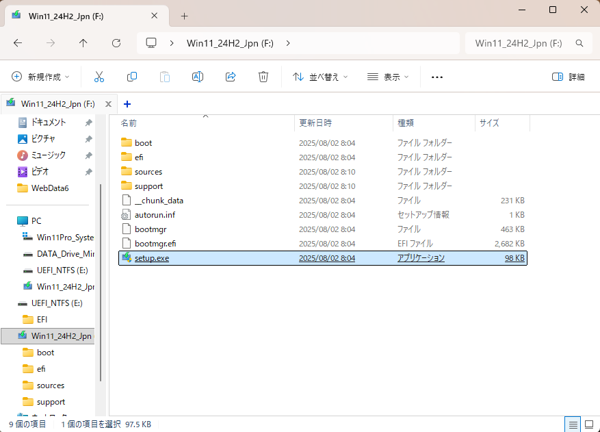Click the setup.exe application icon

[x=127, y=257]
